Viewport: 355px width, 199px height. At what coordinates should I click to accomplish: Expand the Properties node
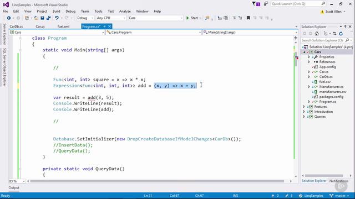click(x=309, y=57)
